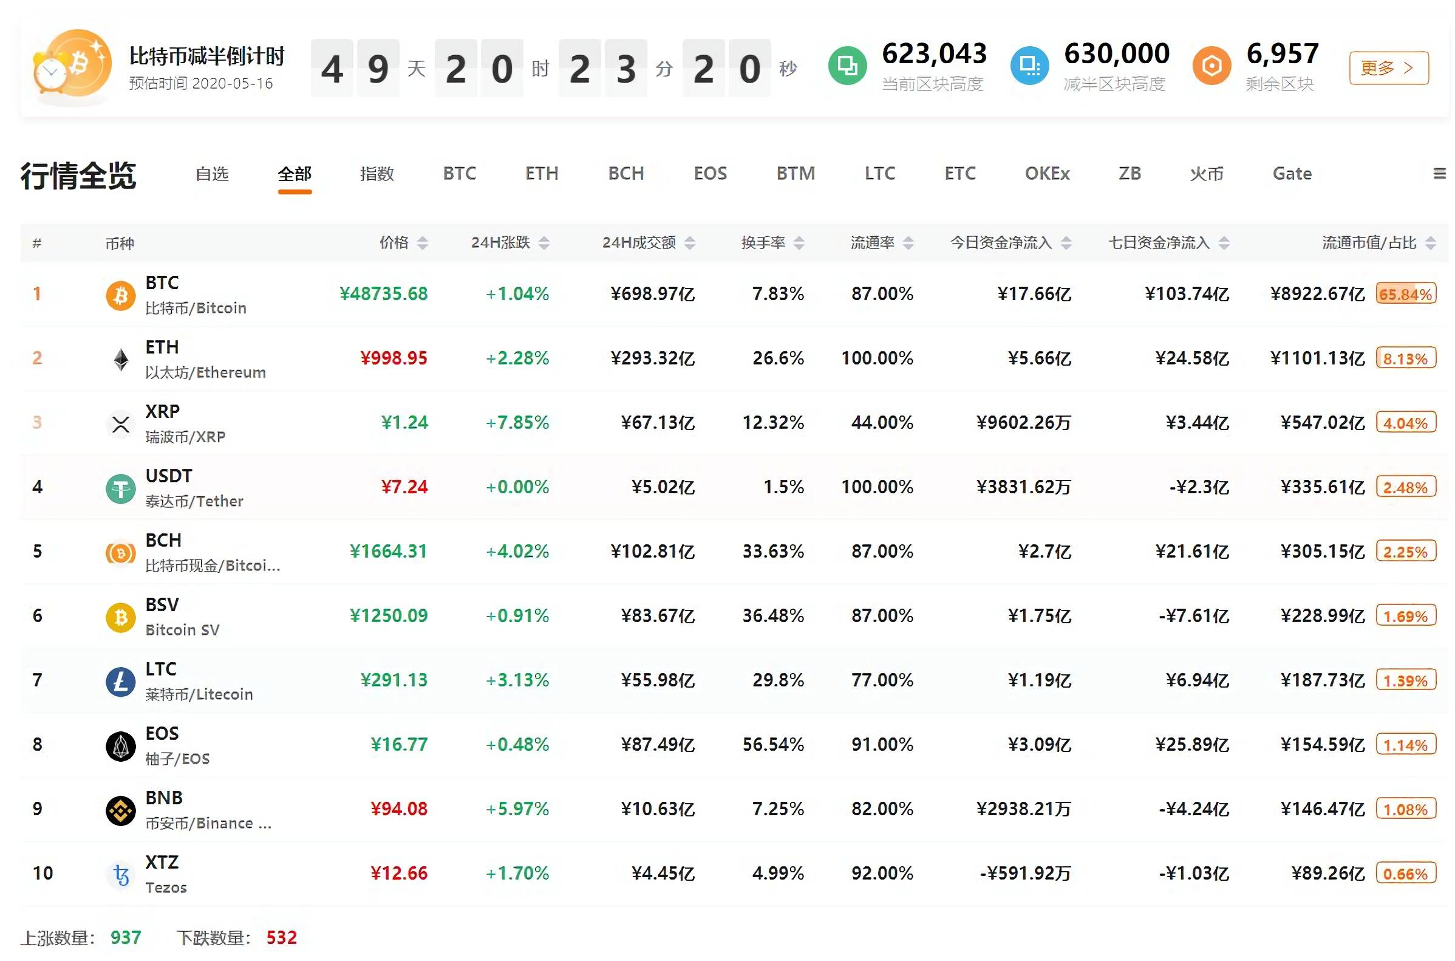Sort by 今日资金净流入 column
The height and width of the screenshot is (961, 1455).
click(1066, 244)
